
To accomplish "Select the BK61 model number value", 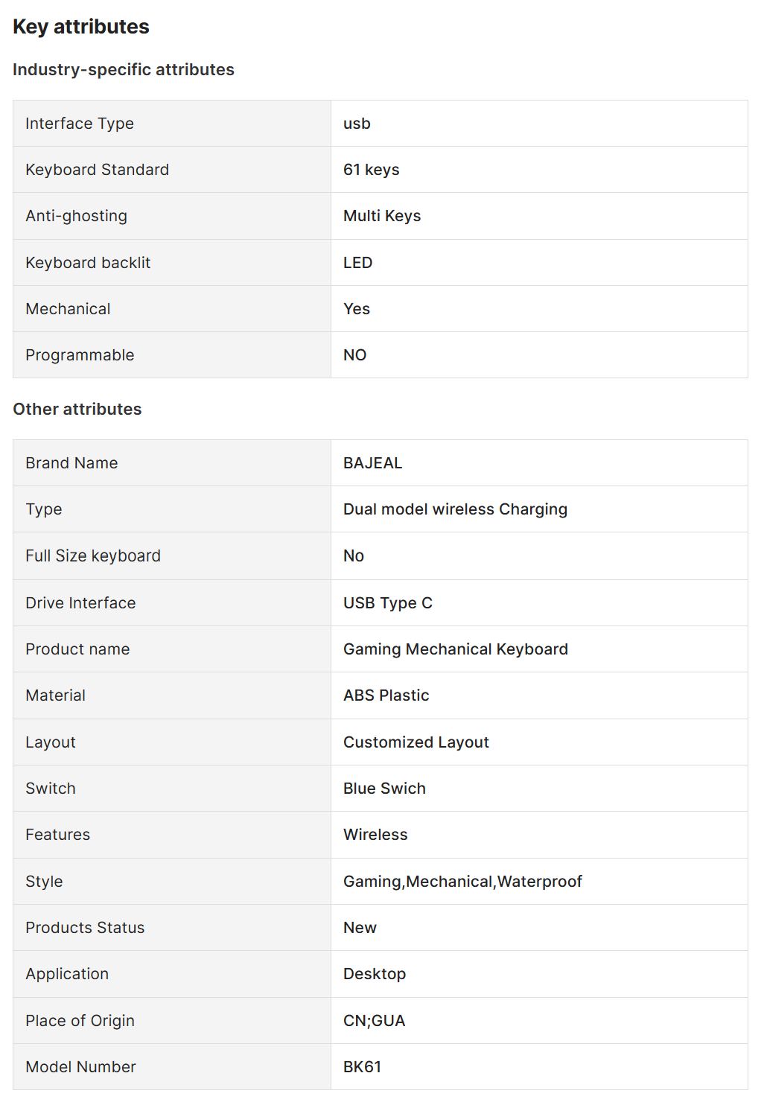I will click(362, 1067).
